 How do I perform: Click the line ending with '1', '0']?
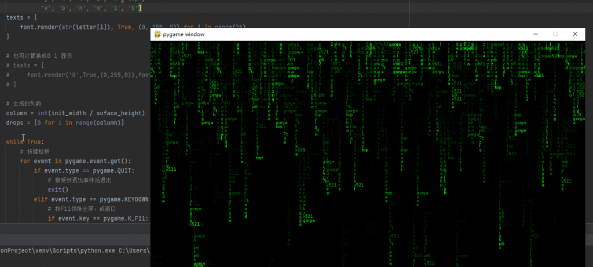91,8
